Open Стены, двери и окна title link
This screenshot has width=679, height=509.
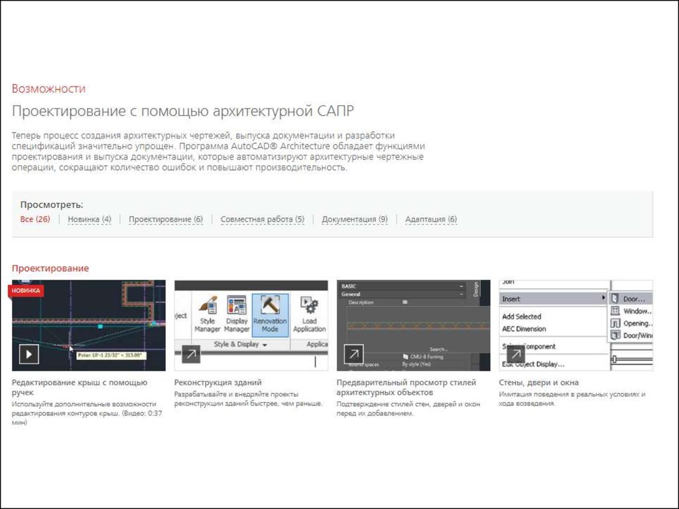pos(538,382)
